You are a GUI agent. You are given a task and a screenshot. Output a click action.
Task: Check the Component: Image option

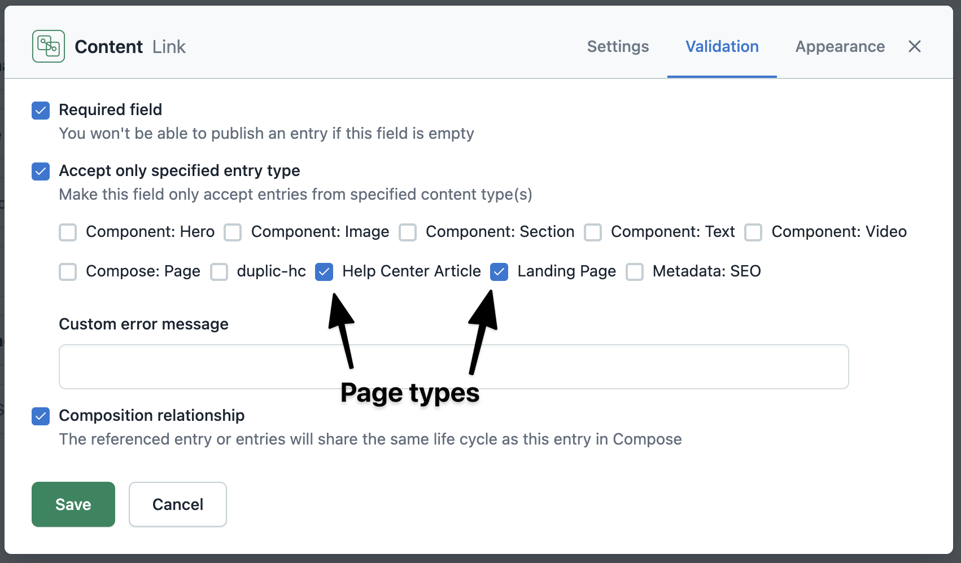click(x=233, y=232)
